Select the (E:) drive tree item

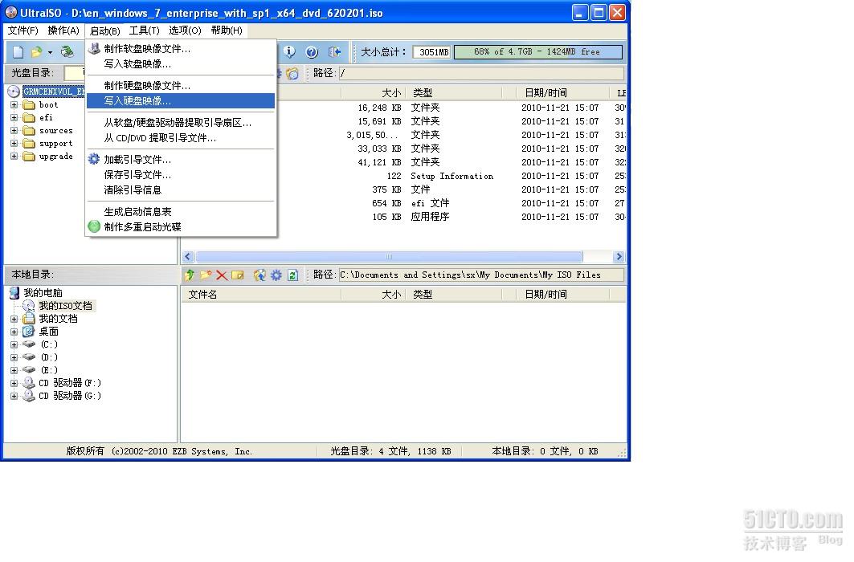point(49,370)
